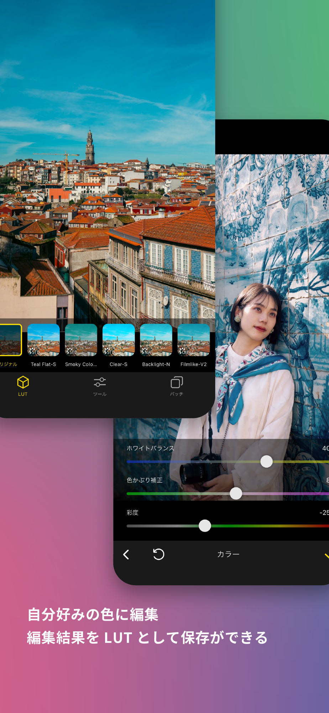Click the ホワイトバランス slider handle
This screenshot has height=713, width=329.
point(266,461)
